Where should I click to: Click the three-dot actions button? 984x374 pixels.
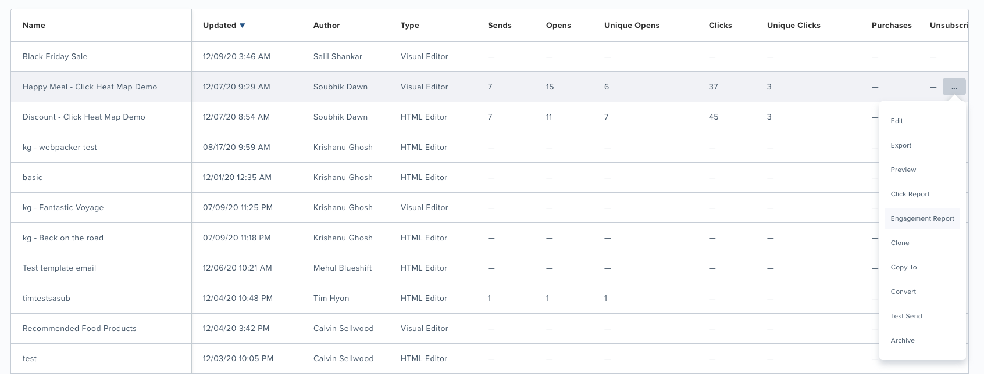point(954,87)
